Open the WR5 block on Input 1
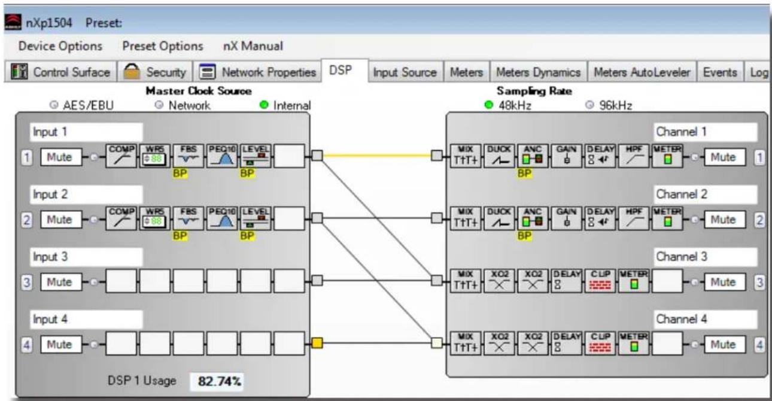This screenshot has width=772, height=401. [156, 156]
